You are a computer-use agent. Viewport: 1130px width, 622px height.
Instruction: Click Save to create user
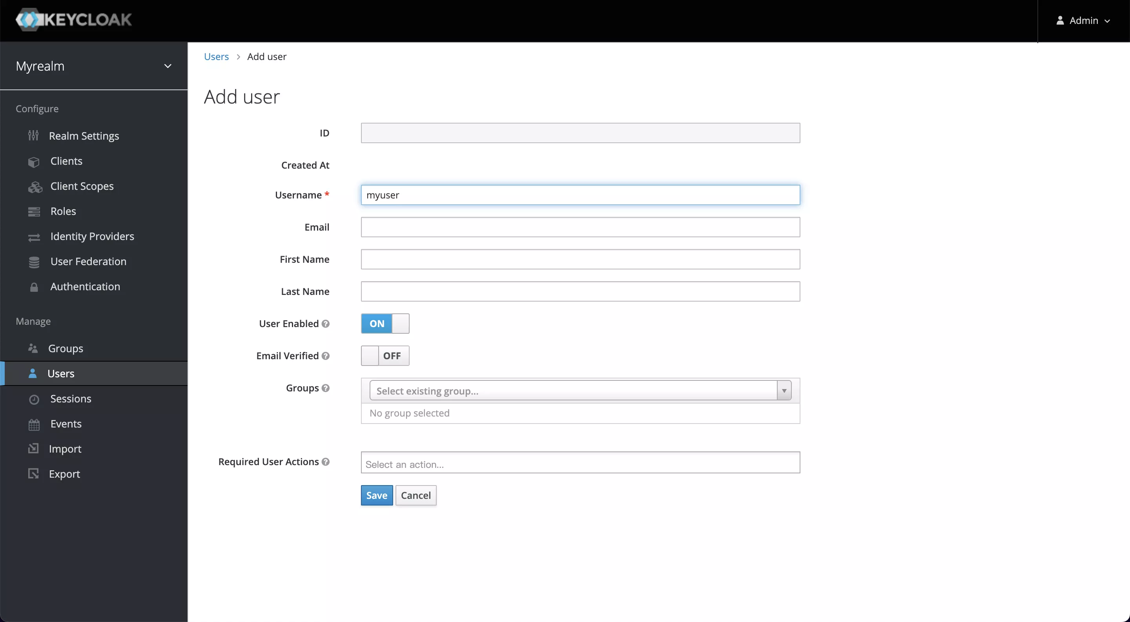pyautogui.click(x=376, y=495)
